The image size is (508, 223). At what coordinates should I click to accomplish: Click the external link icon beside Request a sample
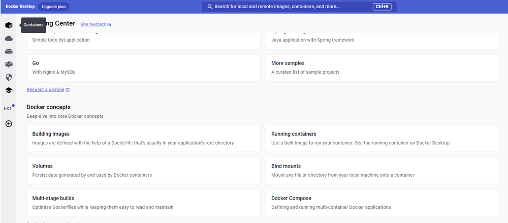coord(68,90)
